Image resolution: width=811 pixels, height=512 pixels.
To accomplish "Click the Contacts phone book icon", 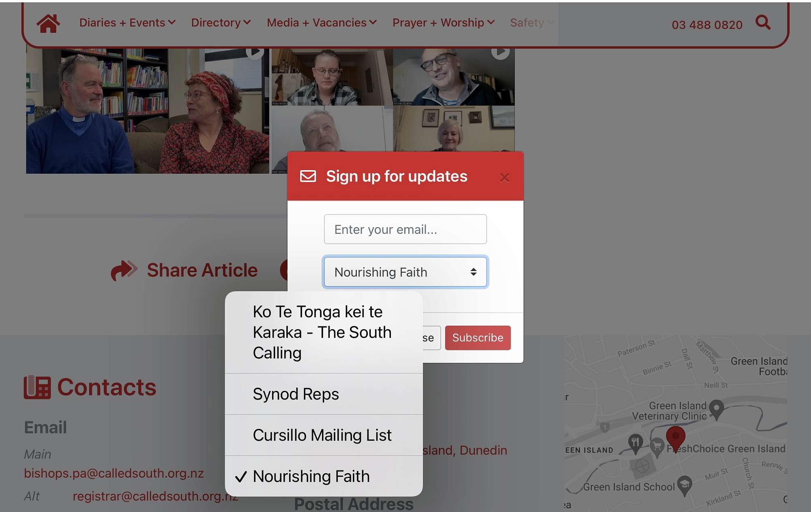I will (x=37, y=387).
